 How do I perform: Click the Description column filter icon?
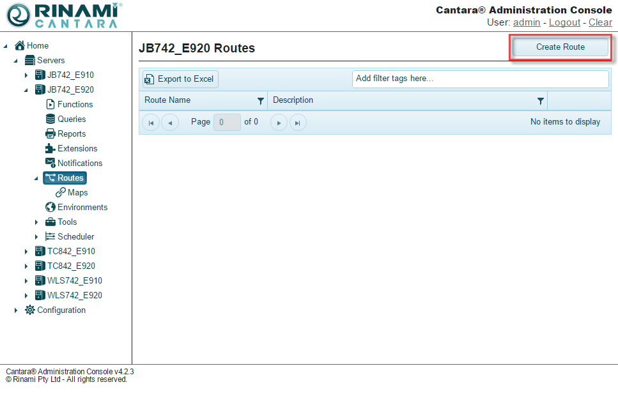click(x=541, y=101)
